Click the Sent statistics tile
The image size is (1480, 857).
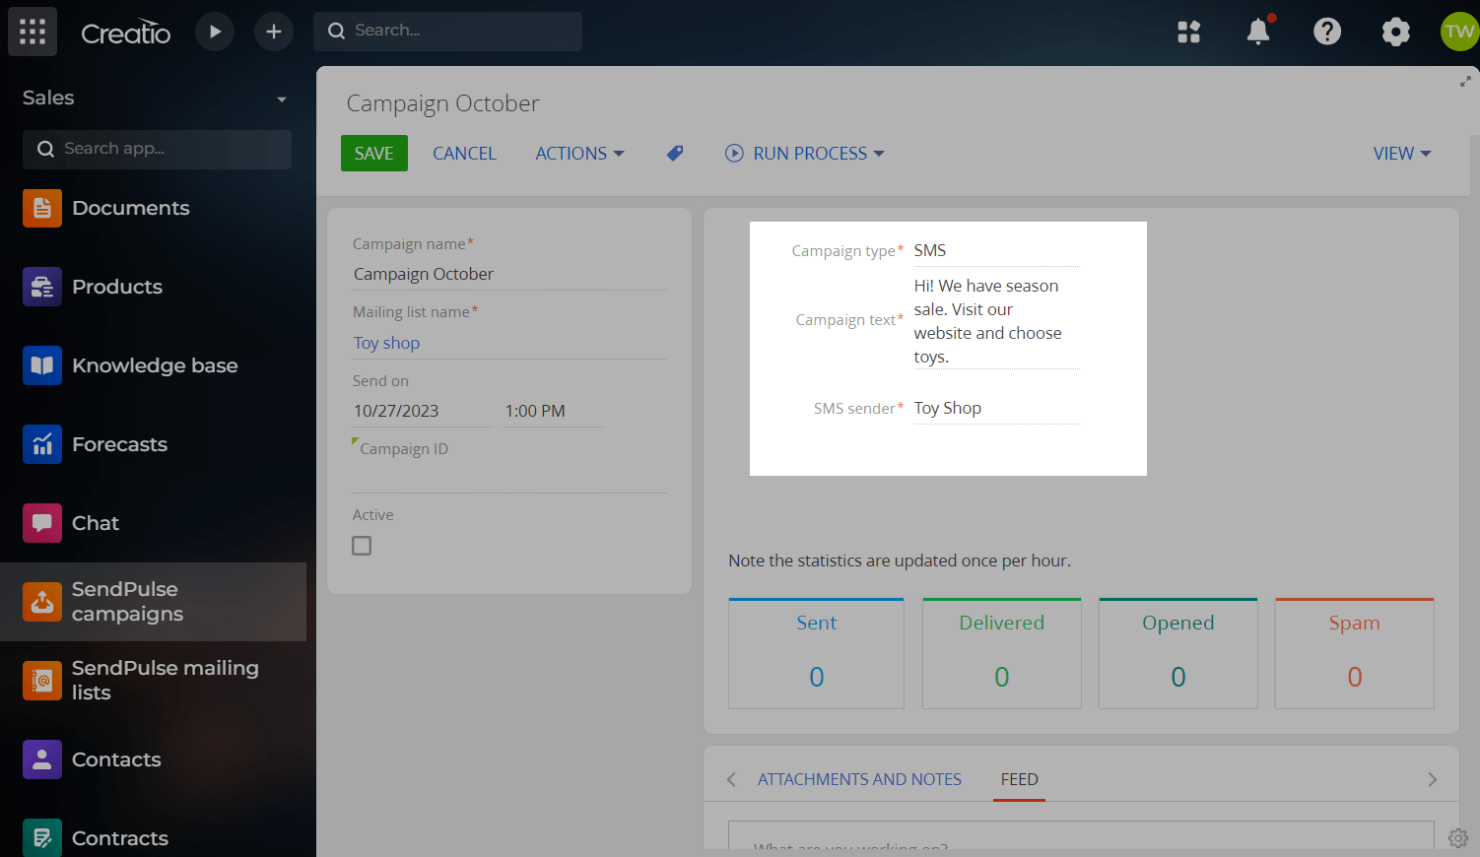pos(816,653)
